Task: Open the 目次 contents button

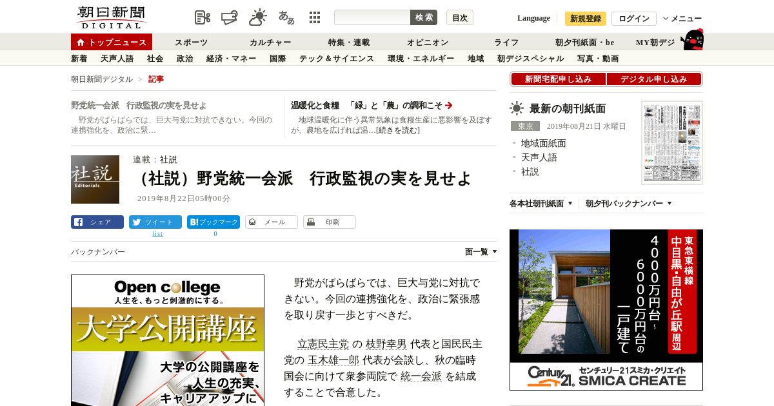Action: point(460,17)
